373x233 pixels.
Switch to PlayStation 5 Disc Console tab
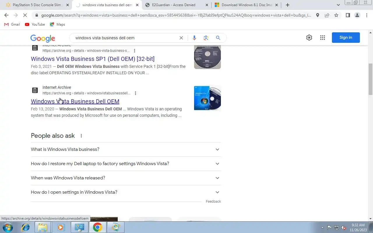click(37, 5)
